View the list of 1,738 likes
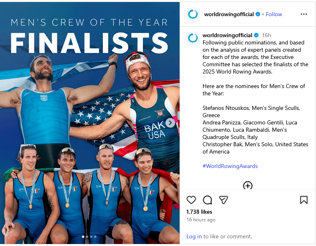 [199, 212]
